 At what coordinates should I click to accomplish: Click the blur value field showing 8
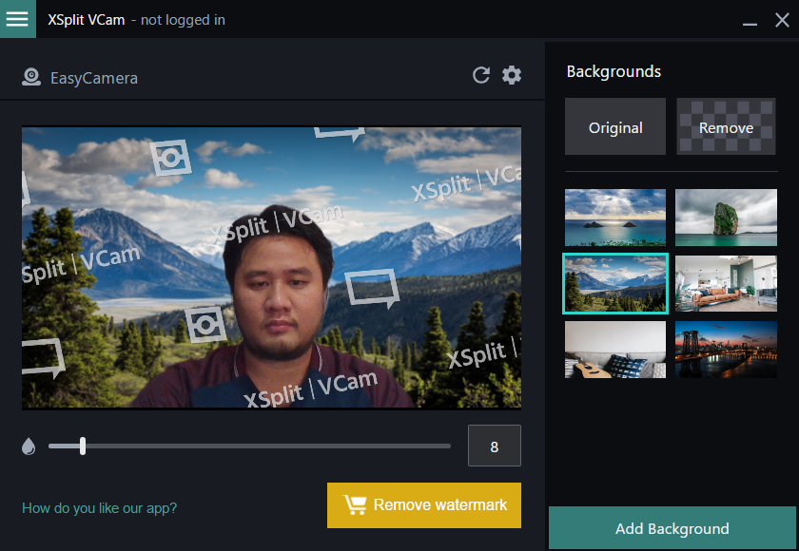pyautogui.click(x=495, y=446)
